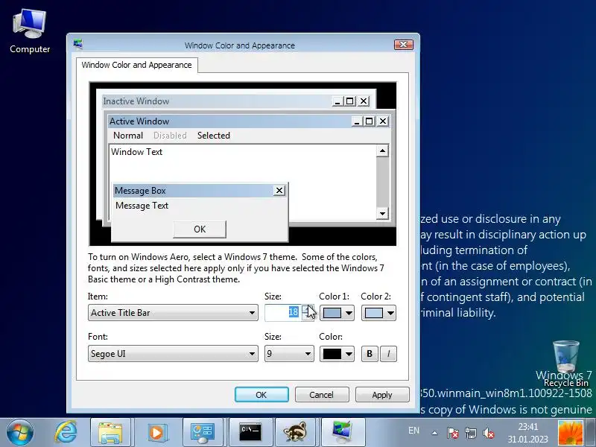Screen dimensions: 596x447
Task: Open the Recycle Bin desktop icon
Action: click(x=566, y=364)
